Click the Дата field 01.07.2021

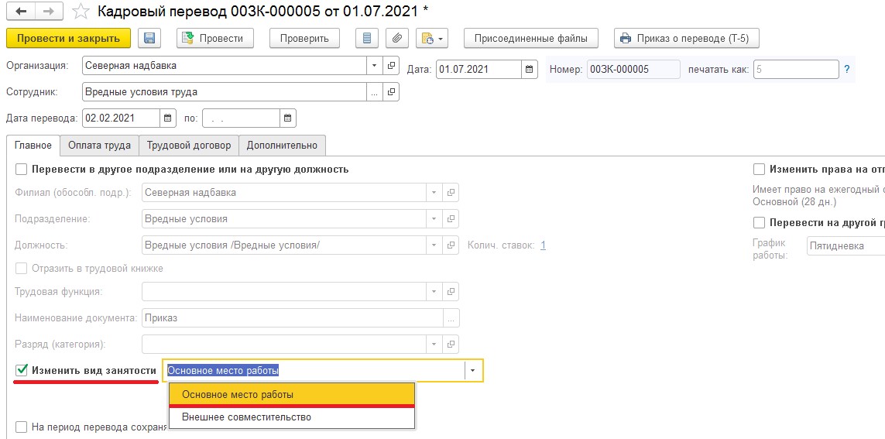tap(479, 70)
